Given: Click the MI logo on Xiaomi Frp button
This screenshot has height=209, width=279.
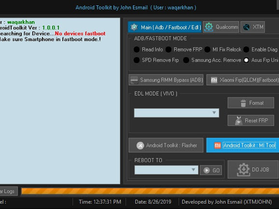Looking at the screenshot, I should pos(214,80).
